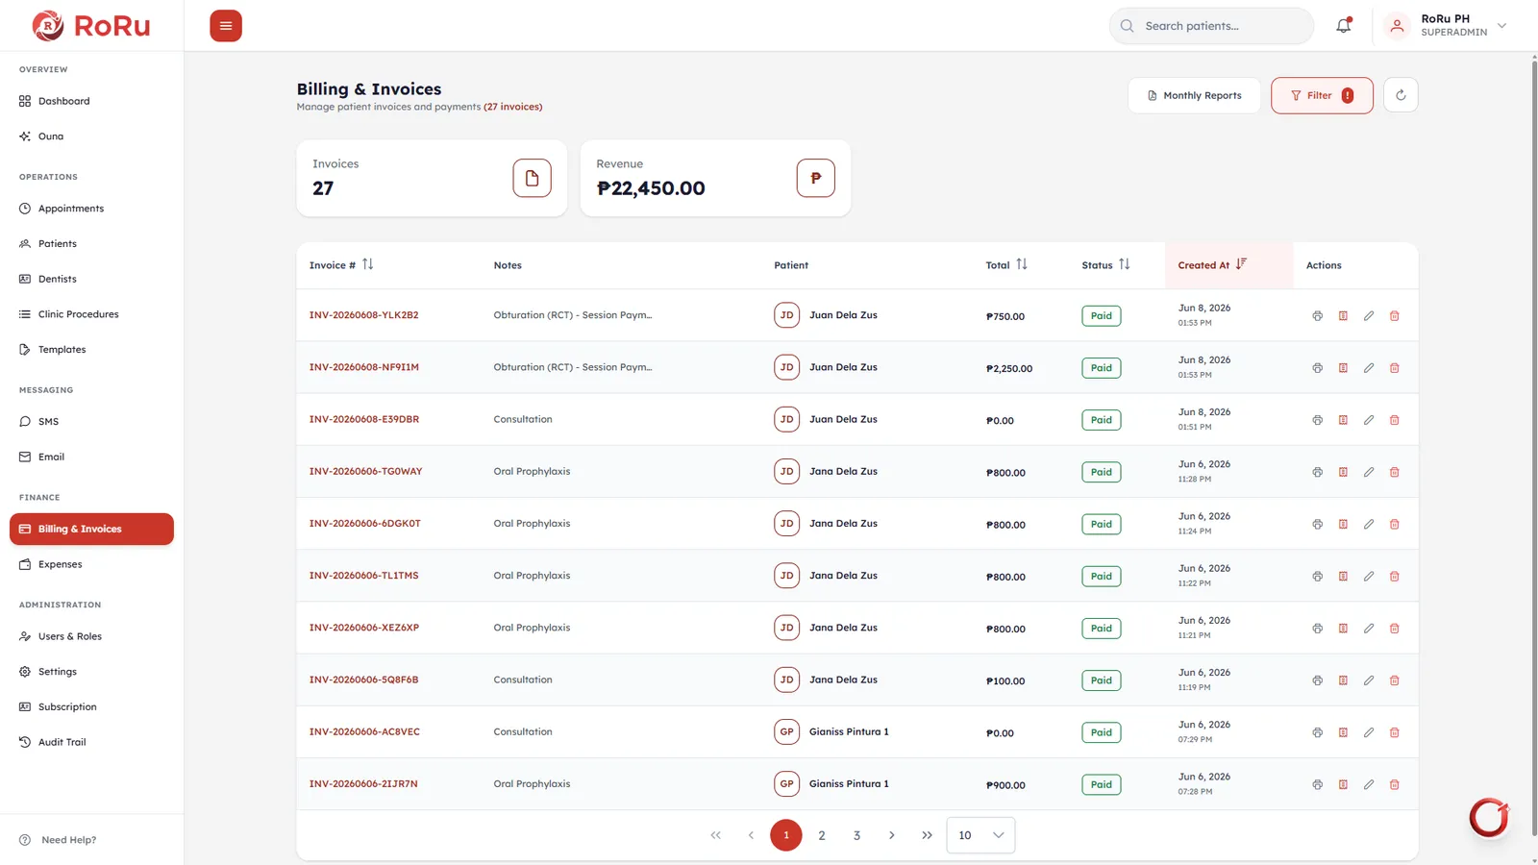Print invoice INV-20260608-YLK2B2
Screen dimensions: 1538x865
pos(1317,316)
